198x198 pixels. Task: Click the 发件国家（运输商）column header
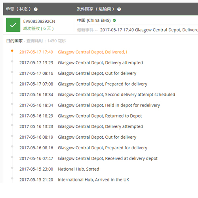[x=95, y=9]
